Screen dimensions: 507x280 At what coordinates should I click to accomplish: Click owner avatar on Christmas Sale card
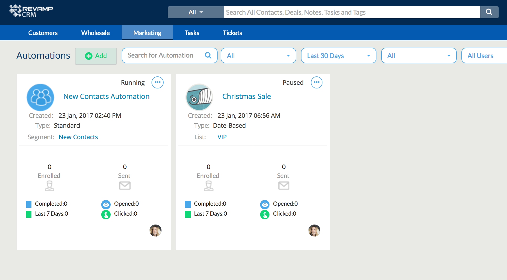point(314,231)
